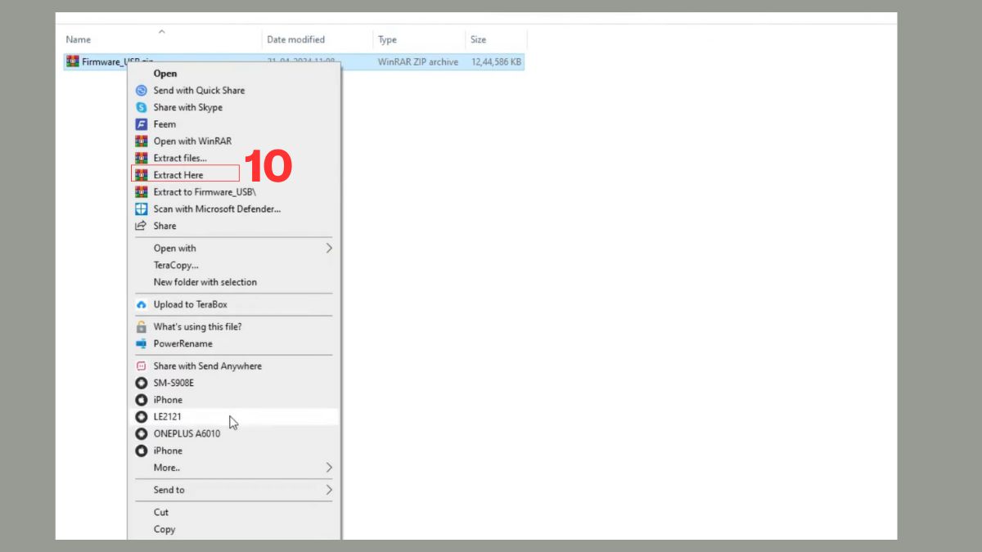Expand the More.. submenu arrow
This screenshot has height=552, width=982.
tap(329, 468)
